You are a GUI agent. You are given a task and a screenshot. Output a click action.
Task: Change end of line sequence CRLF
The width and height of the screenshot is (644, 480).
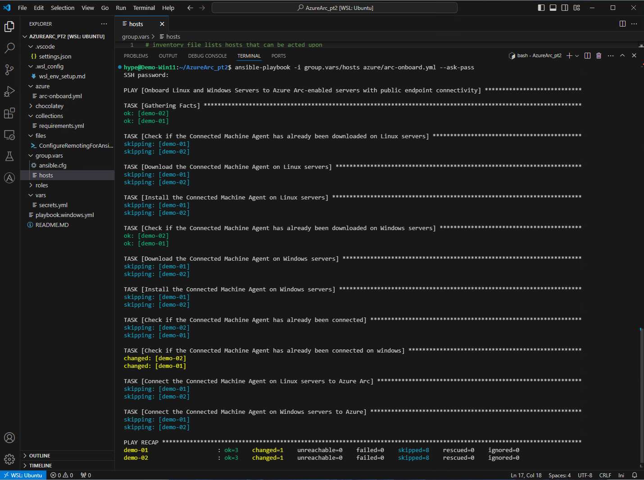tap(605, 475)
